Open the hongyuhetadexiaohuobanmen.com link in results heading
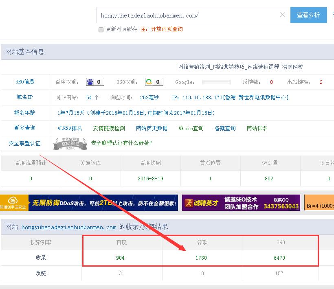Screen dimensions: 334x289 click(69, 227)
